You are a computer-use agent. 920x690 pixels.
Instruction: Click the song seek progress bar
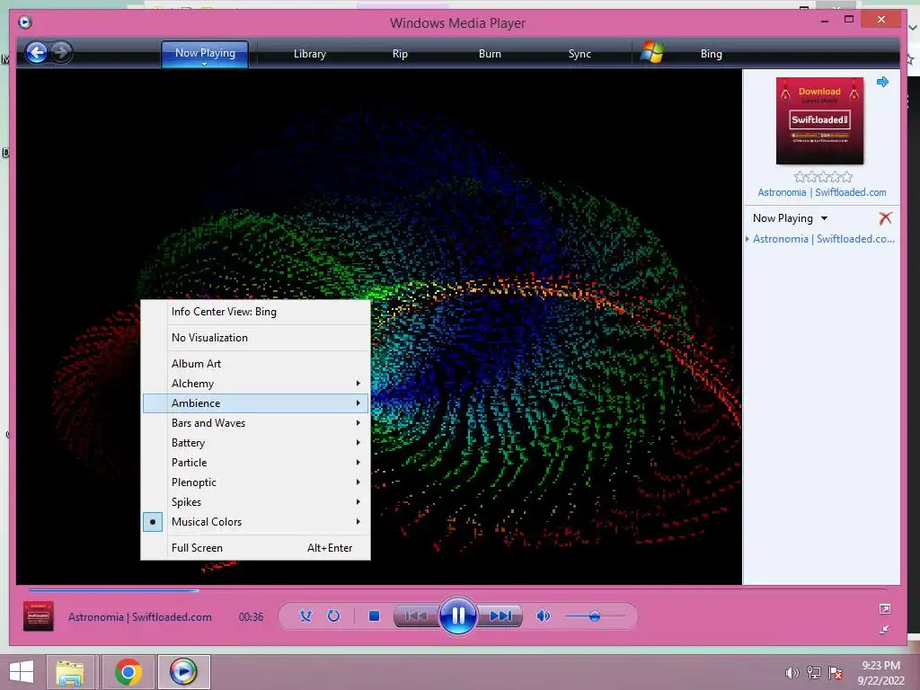tap(457, 589)
